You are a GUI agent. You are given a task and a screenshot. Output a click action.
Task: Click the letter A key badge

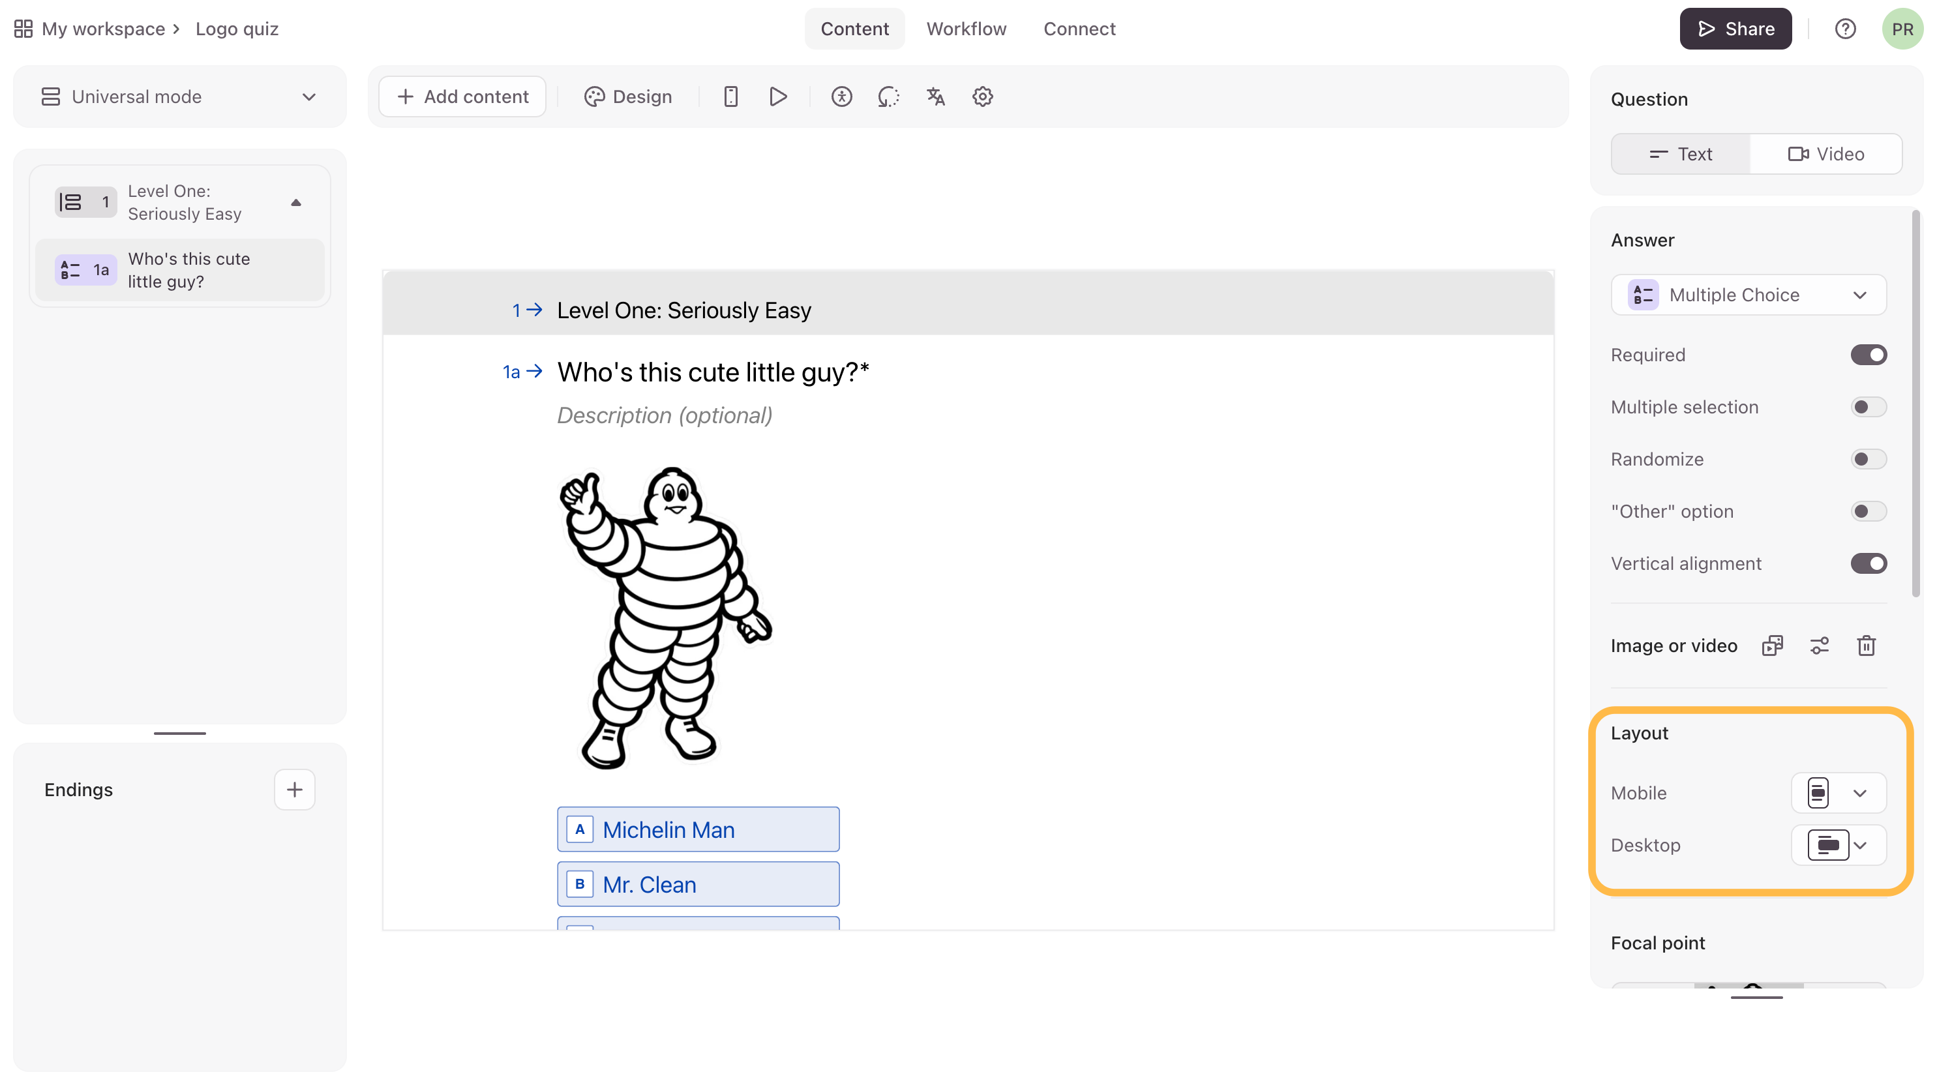tap(580, 829)
